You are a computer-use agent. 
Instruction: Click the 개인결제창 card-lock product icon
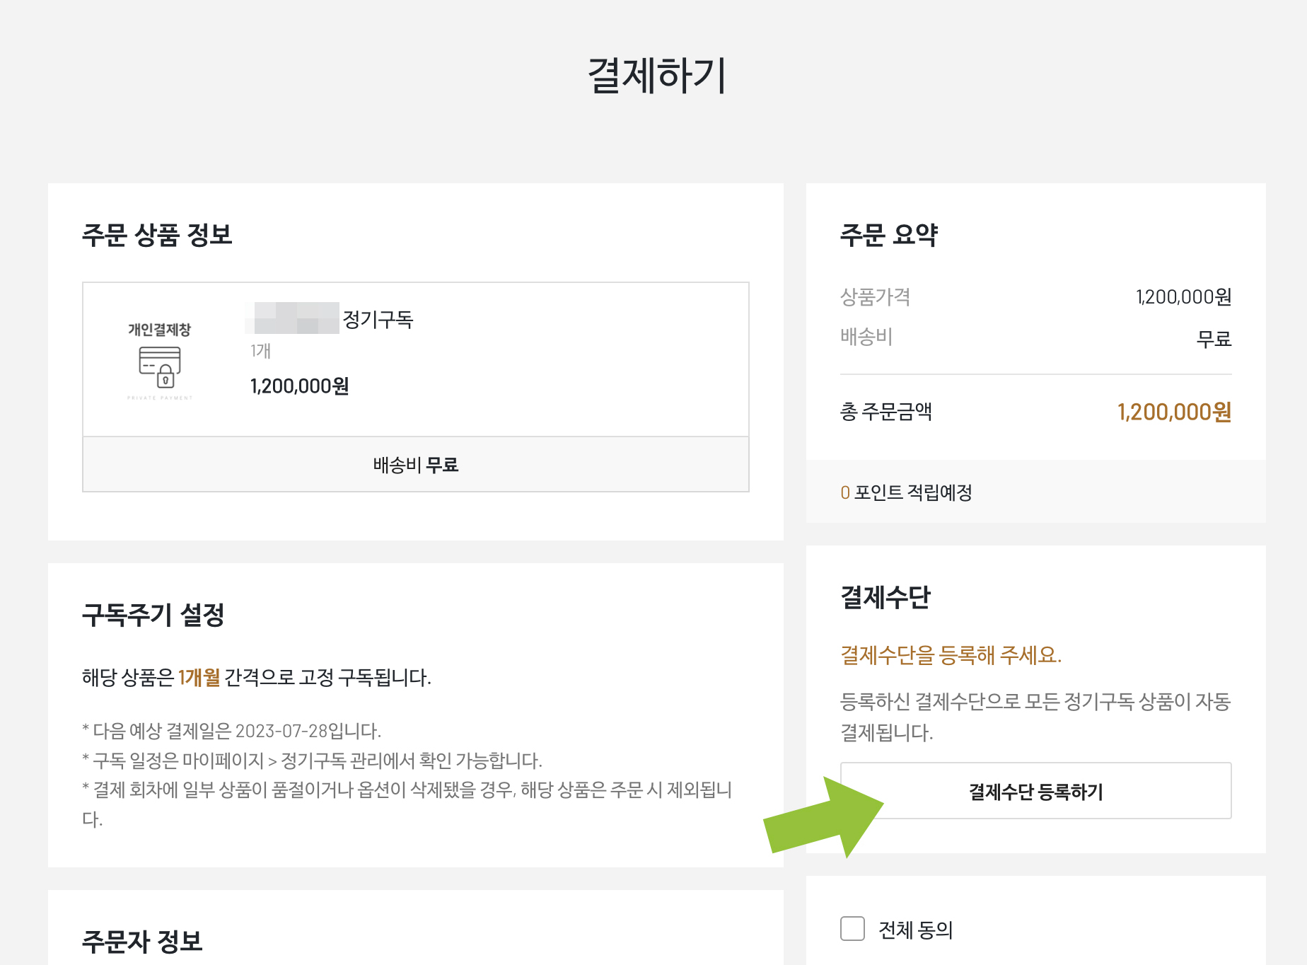click(160, 362)
